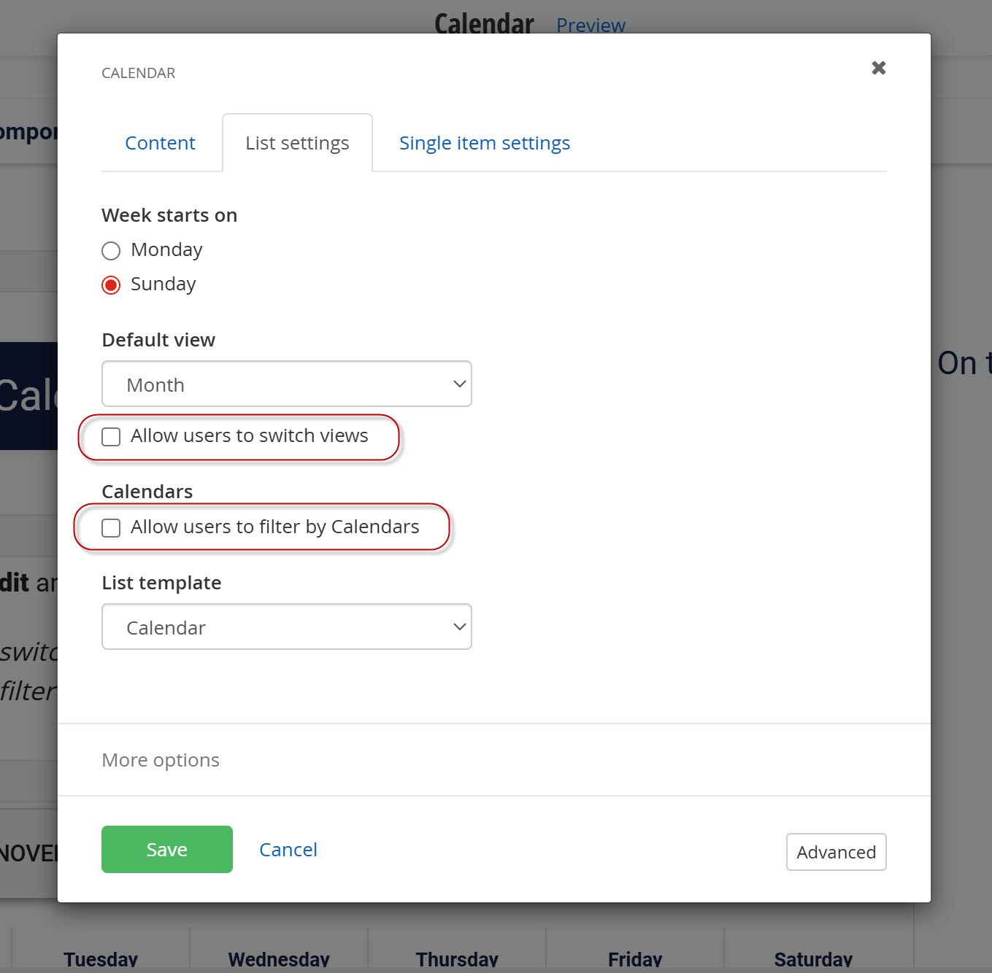Close the Calendar dialog with the X icon

click(879, 68)
